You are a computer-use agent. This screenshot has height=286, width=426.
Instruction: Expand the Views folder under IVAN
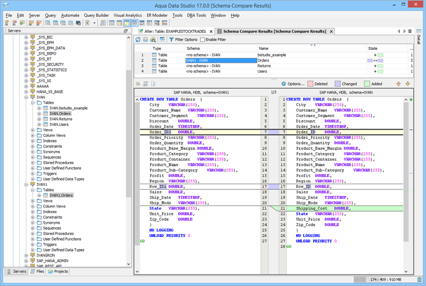33,130
